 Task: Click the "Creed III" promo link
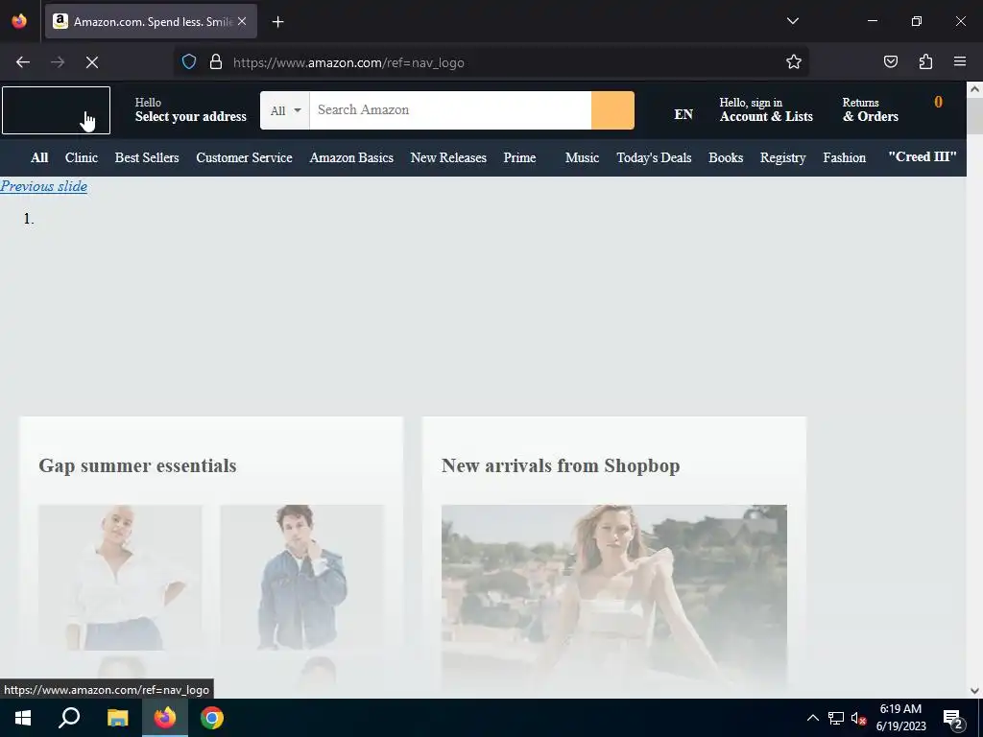click(923, 156)
